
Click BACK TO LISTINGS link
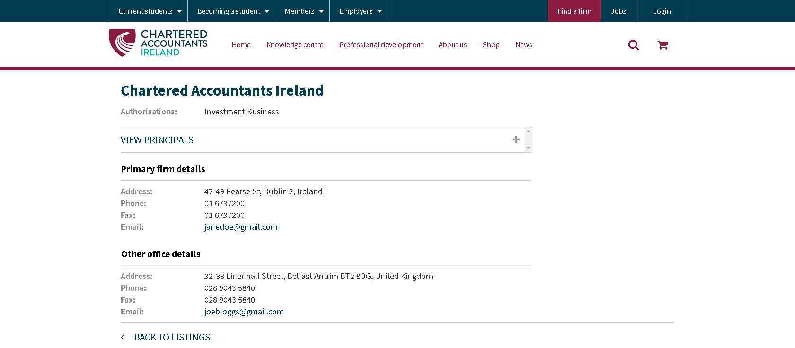[172, 337]
